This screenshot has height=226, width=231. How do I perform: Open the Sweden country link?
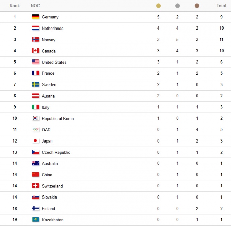49,85
